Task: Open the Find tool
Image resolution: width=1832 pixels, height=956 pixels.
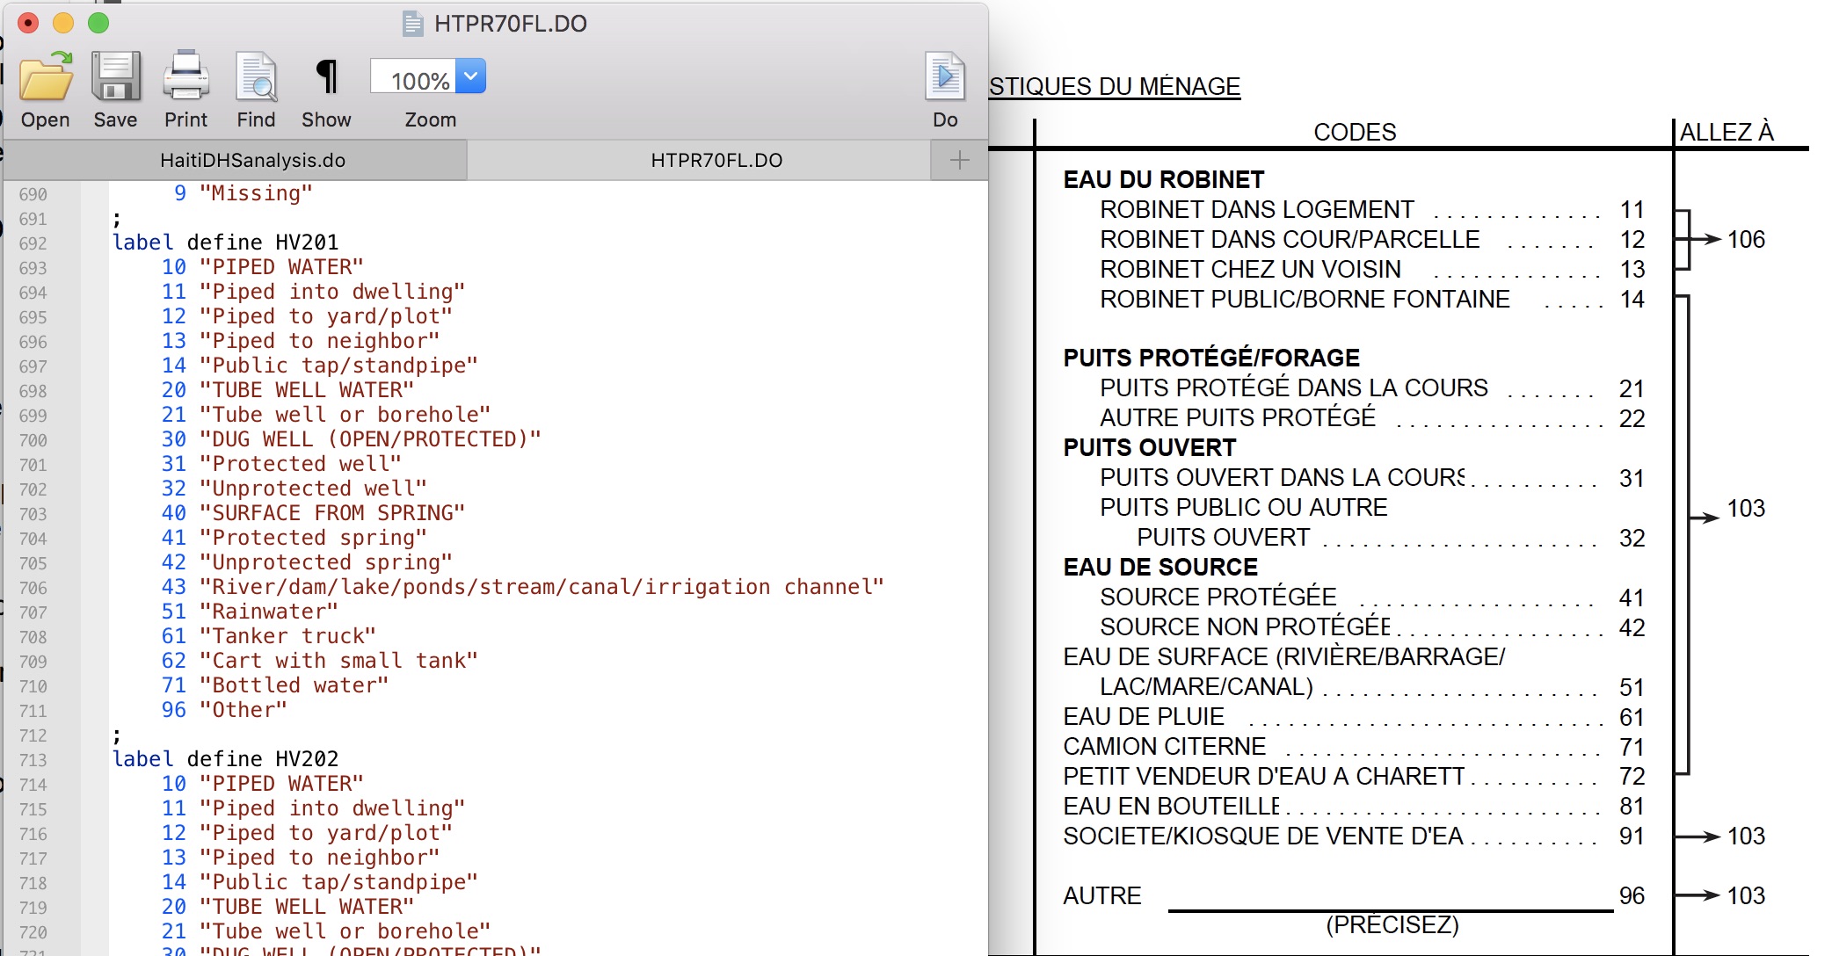Action: click(256, 77)
